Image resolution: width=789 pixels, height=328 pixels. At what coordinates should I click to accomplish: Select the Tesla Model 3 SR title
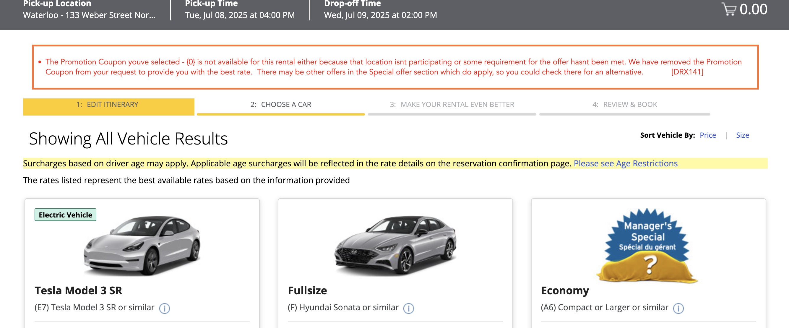[78, 290]
